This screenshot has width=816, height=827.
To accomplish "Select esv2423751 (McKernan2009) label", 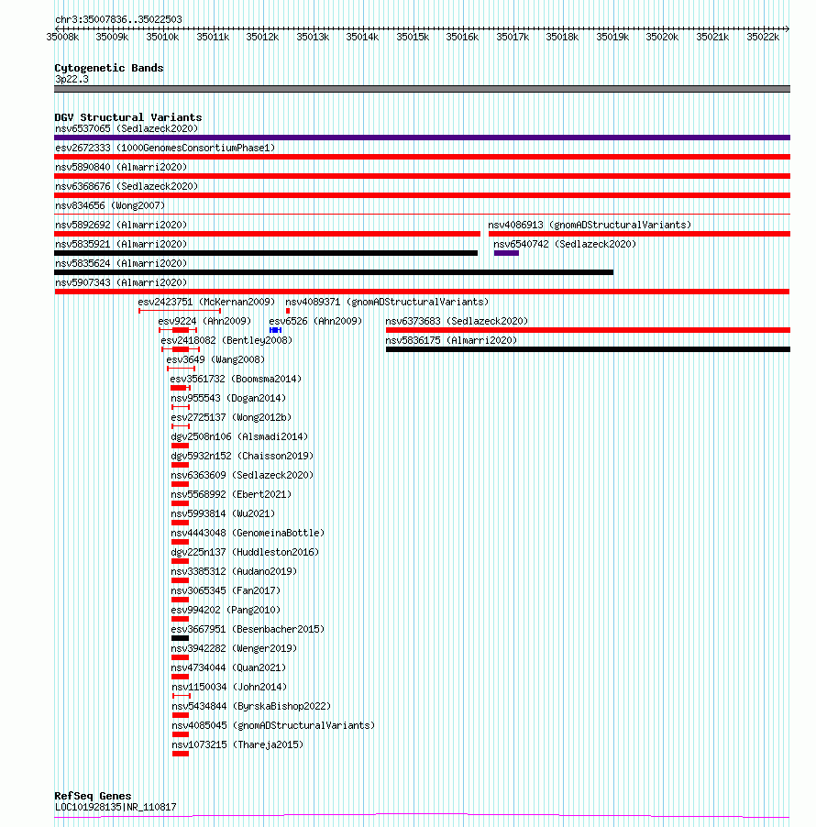I will click(207, 303).
